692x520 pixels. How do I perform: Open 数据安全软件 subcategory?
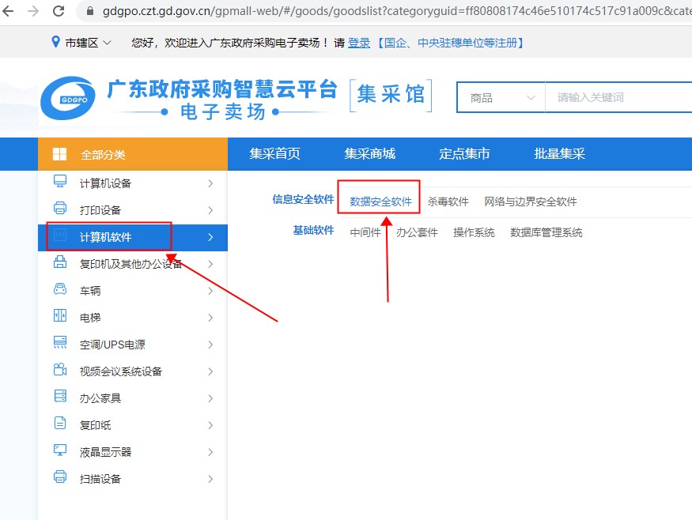coord(380,202)
